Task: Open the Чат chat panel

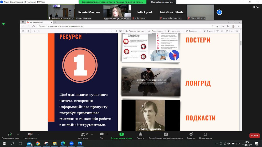Action: (x=102, y=136)
